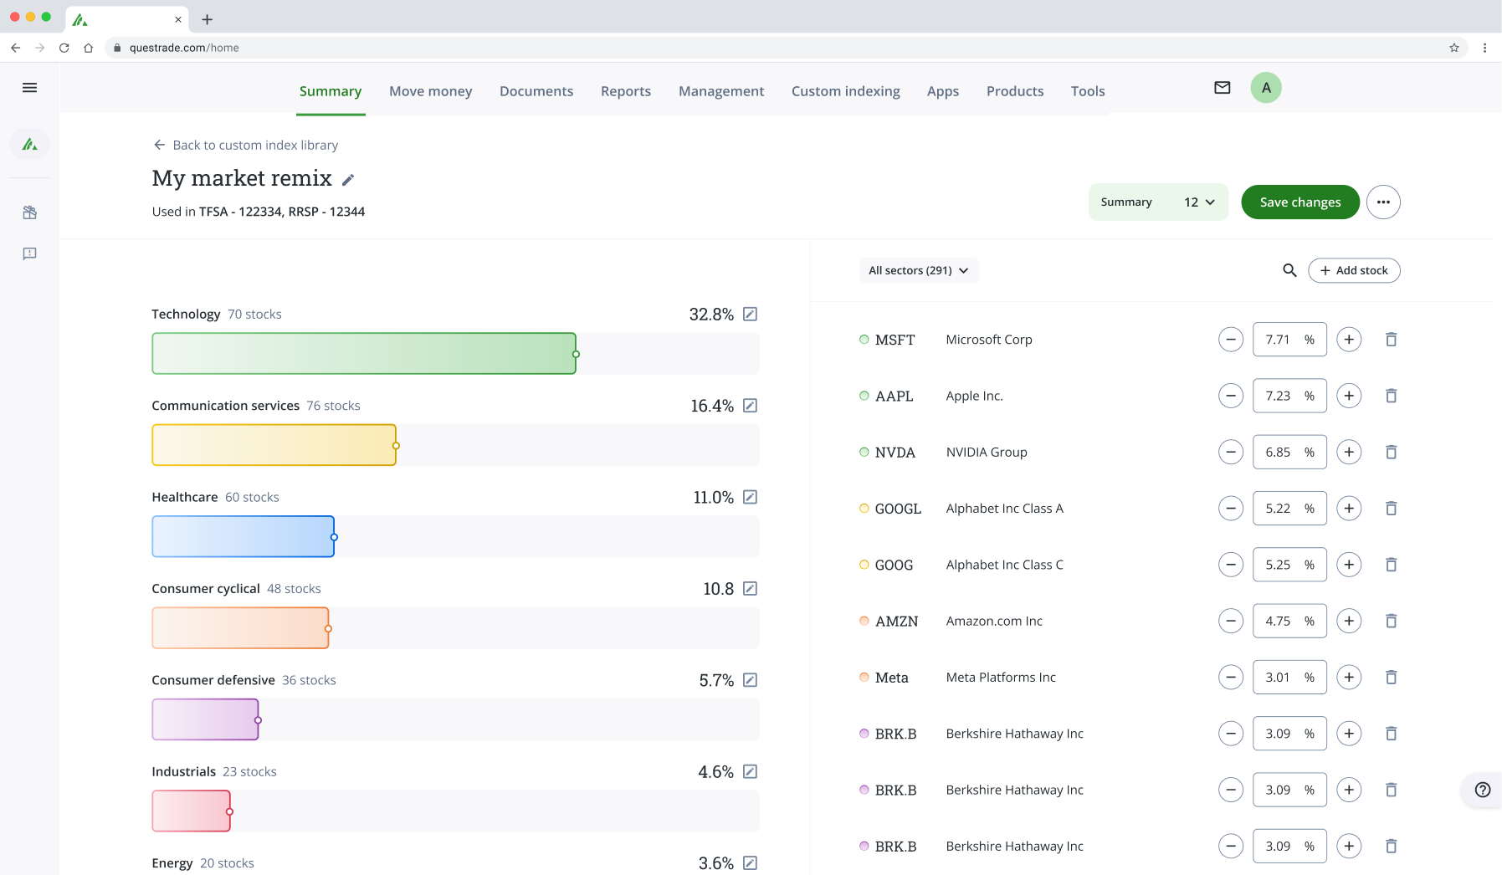
Task: Open the Custom indexing tab
Action: [x=846, y=91]
